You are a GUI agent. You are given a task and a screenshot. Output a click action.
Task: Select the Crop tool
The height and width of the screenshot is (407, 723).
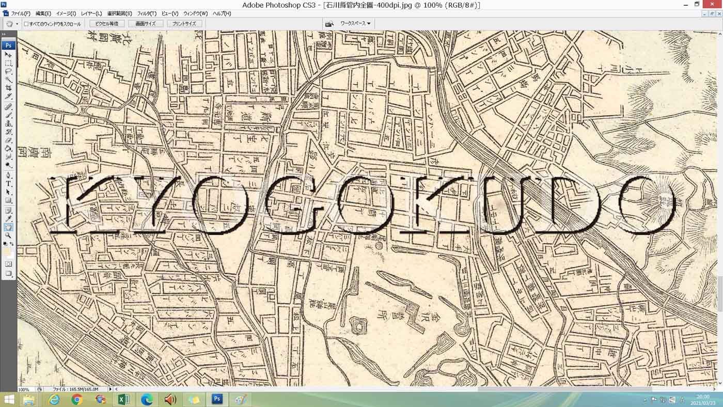tap(8, 88)
